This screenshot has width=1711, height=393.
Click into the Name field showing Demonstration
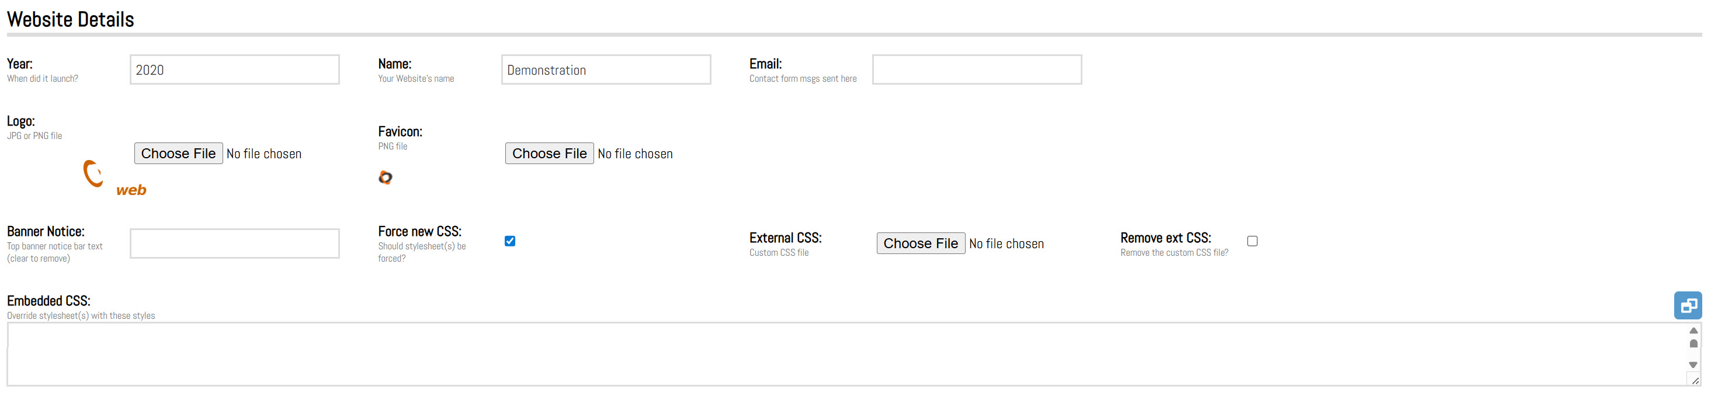point(606,69)
